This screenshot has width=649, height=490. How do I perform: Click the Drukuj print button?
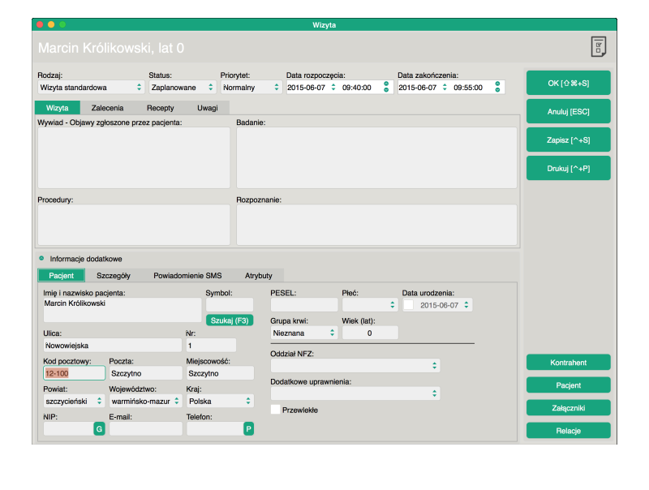coord(568,168)
